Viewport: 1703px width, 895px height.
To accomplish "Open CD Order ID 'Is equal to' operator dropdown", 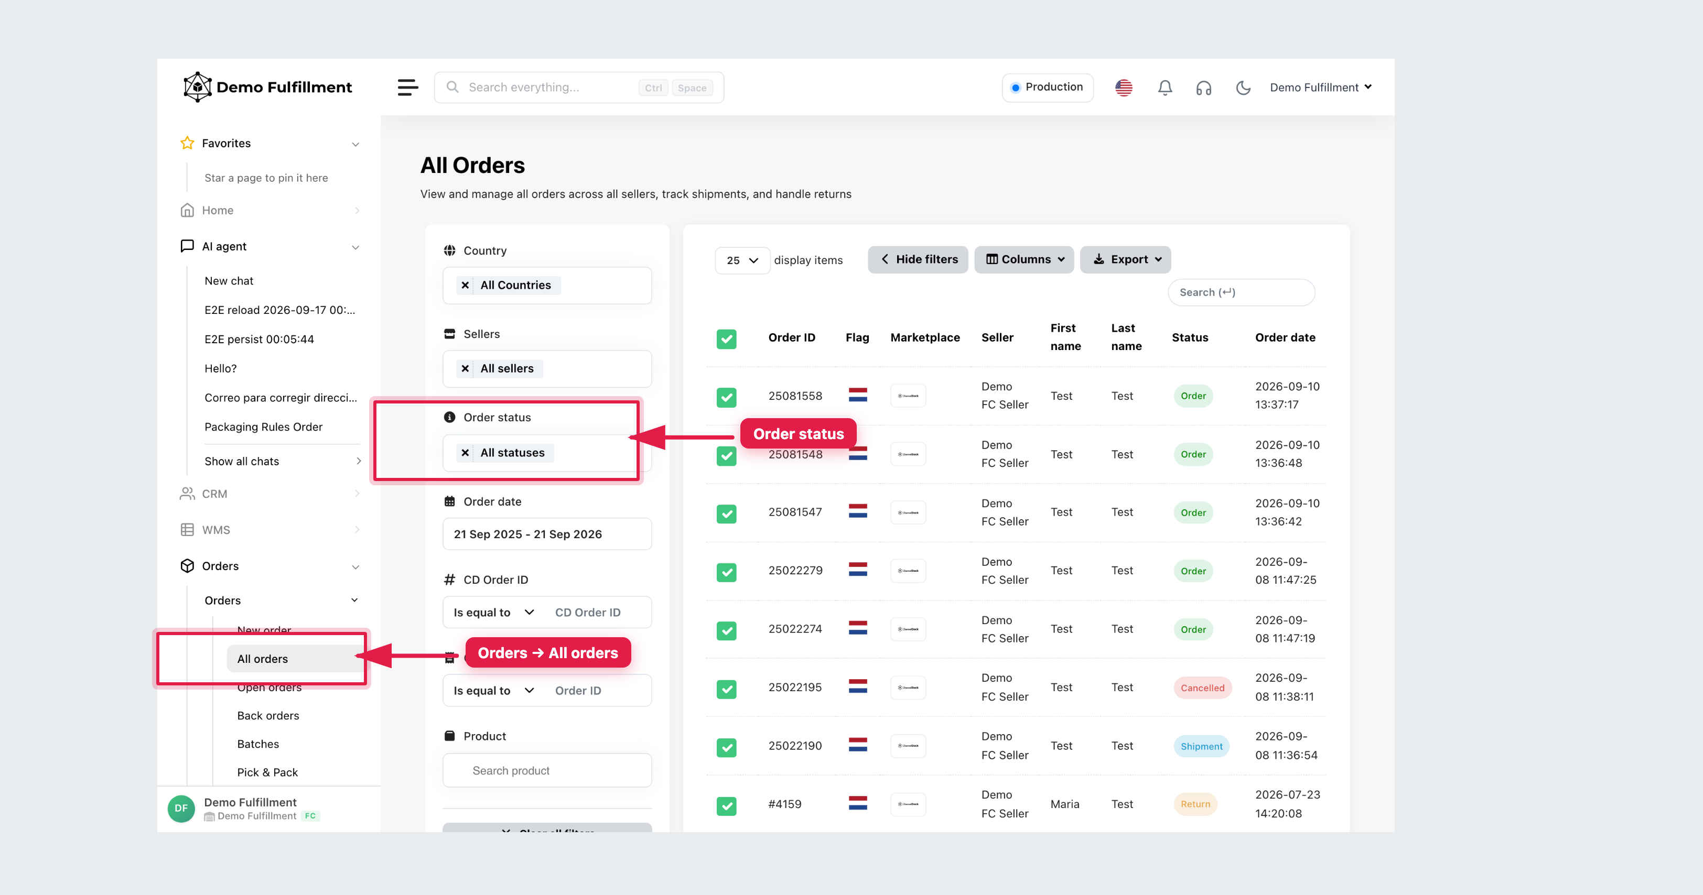I will tap(493, 612).
